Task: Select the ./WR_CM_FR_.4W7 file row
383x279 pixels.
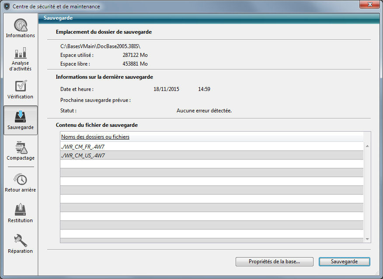Action: pyautogui.click(x=212, y=146)
